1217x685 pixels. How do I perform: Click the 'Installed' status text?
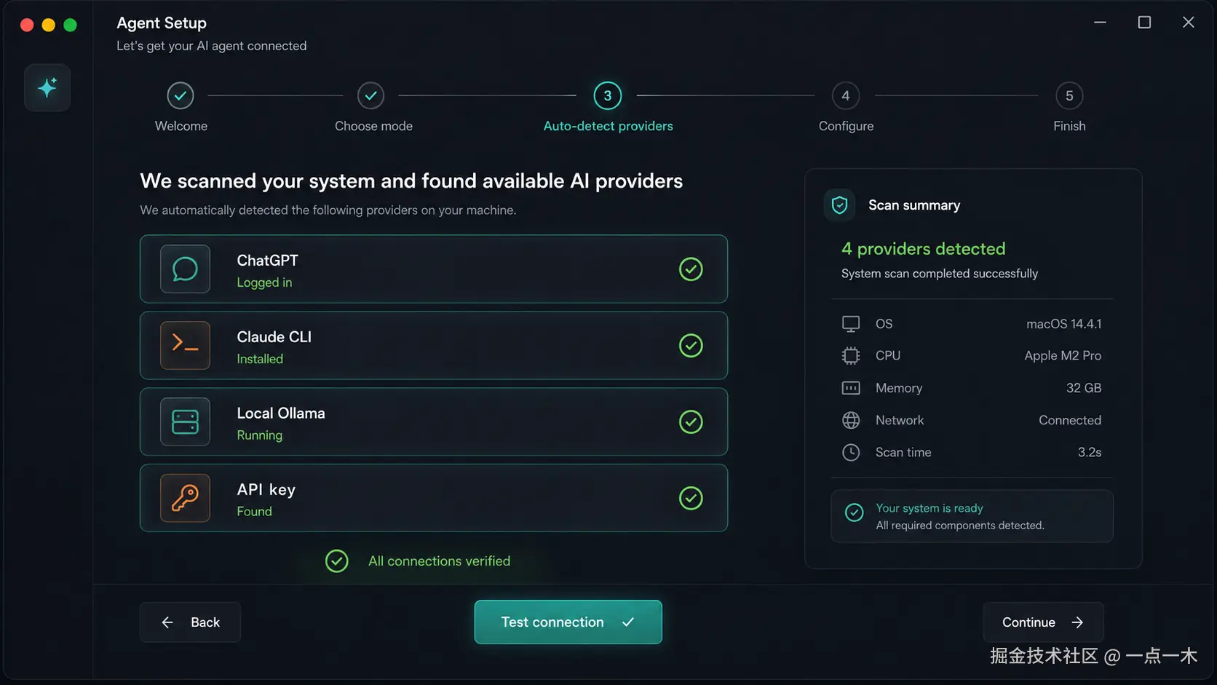tap(260, 359)
